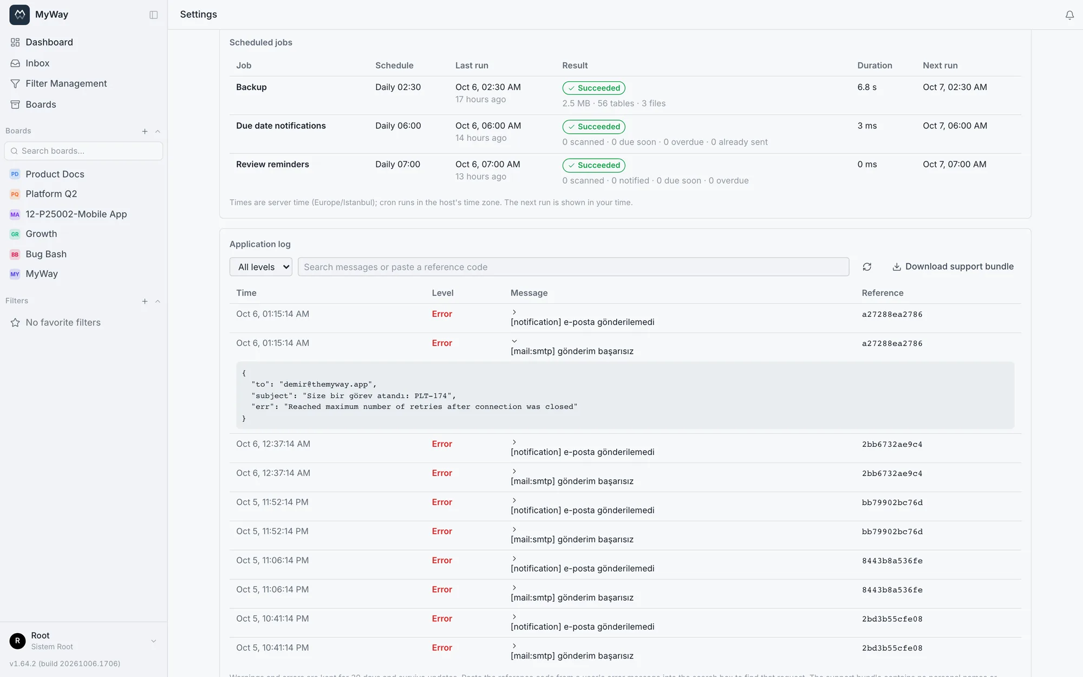Click the version v1.64.2 build text

coord(65,663)
